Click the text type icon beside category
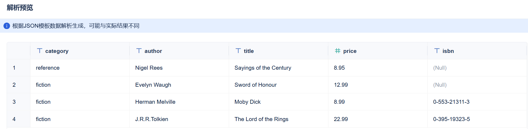 click(x=40, y=51)
